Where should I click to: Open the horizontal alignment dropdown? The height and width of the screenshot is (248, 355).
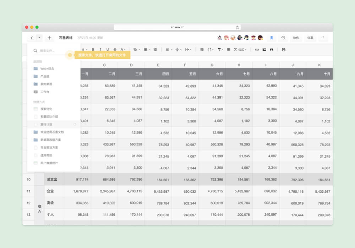coord(169,50)
